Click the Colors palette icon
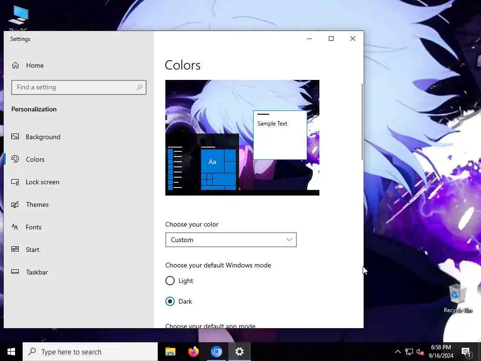 pos(15,159)
